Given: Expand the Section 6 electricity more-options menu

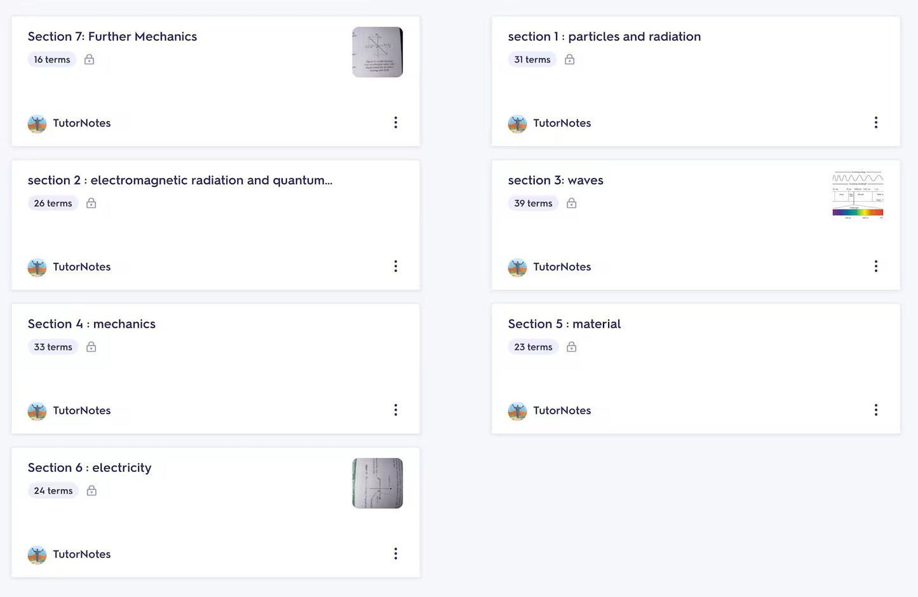Looking at the screenshot, I should coord(395,554).
